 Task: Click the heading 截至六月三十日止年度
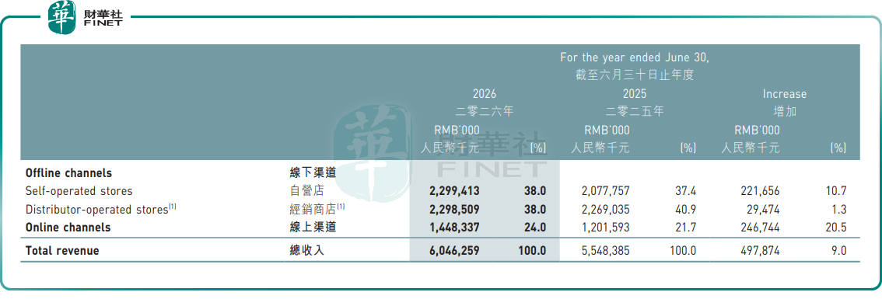[635, 74]
